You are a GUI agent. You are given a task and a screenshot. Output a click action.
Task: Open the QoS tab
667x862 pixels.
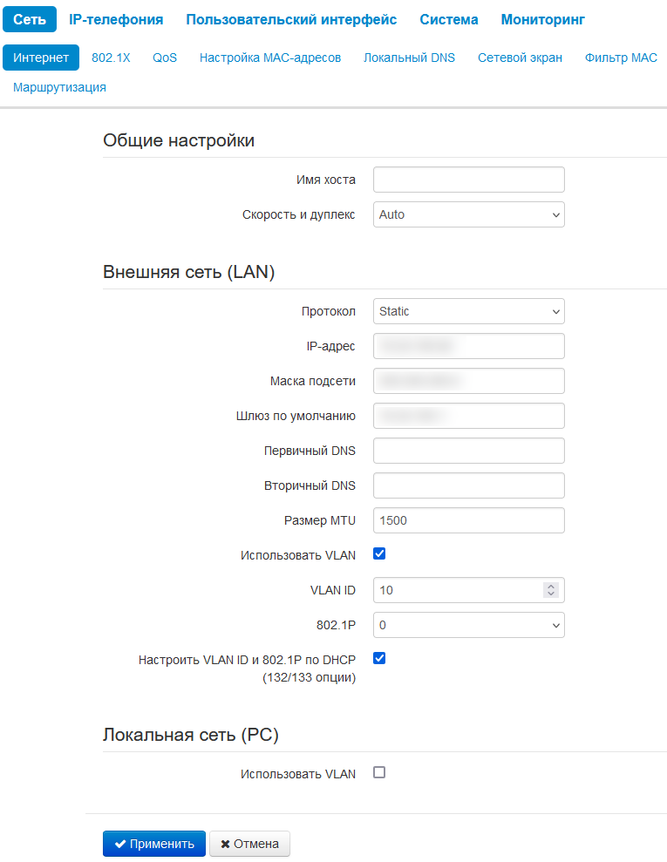(165, 58)
